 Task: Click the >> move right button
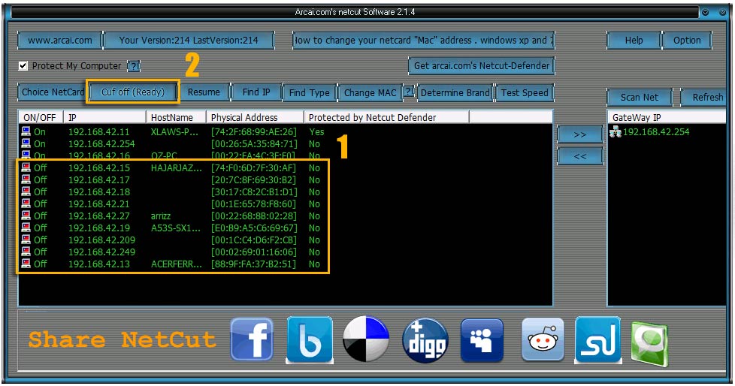[580, 135]
